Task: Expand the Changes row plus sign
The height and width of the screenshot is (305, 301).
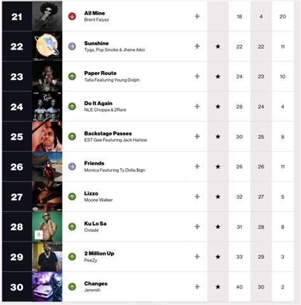Action: (x=197, y=287)
